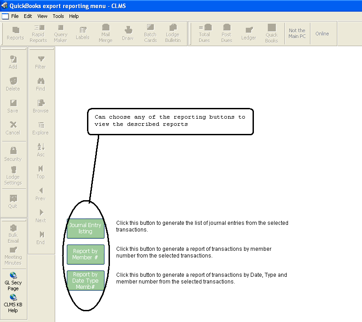Open the Query Maker tool
The width and height of the screenshot is (362, 322).
coord(61,34)
